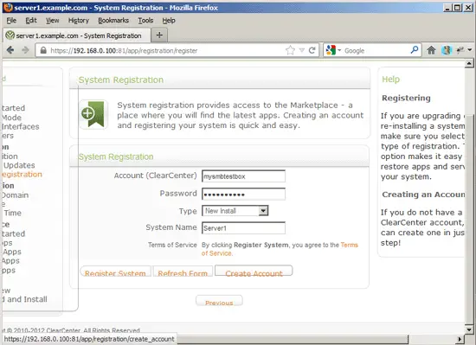476x345 pixels.
Task: Go to Firefox home page icon
Action: [431, 50]
